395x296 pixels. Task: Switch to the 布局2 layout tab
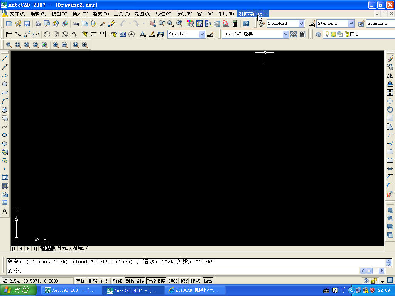pyautogui.click(x=79, y=249)
